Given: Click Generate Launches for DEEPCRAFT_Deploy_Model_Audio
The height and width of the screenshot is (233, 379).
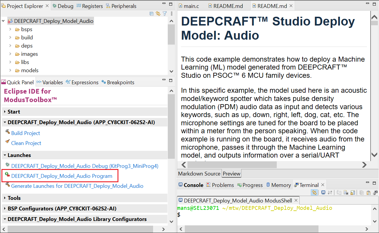Looking at the screenshot, I should (77, 186).
